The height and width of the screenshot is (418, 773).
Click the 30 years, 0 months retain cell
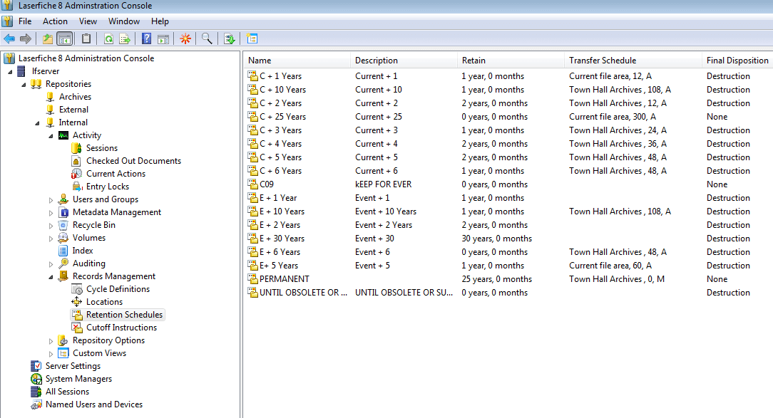click(x=496, y=239)
